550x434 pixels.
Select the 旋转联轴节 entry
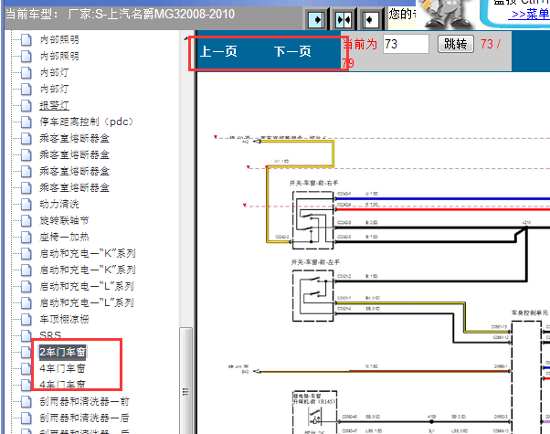64,220
